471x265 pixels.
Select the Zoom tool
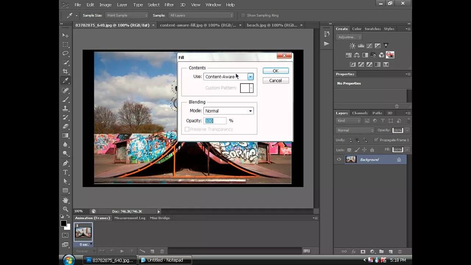[65, 209]
